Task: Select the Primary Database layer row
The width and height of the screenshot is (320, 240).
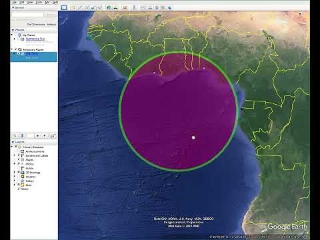Action: coord(33,147)
